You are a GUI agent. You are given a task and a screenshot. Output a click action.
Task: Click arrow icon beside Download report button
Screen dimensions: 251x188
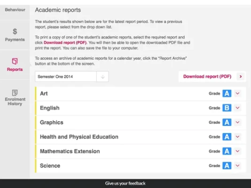tap(241, 77)
